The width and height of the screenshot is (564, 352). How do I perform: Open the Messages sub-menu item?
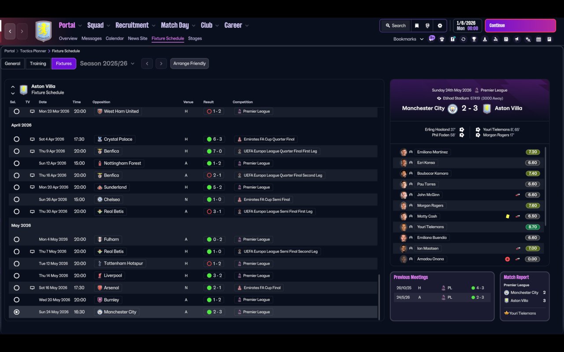(x=92, y=38)
